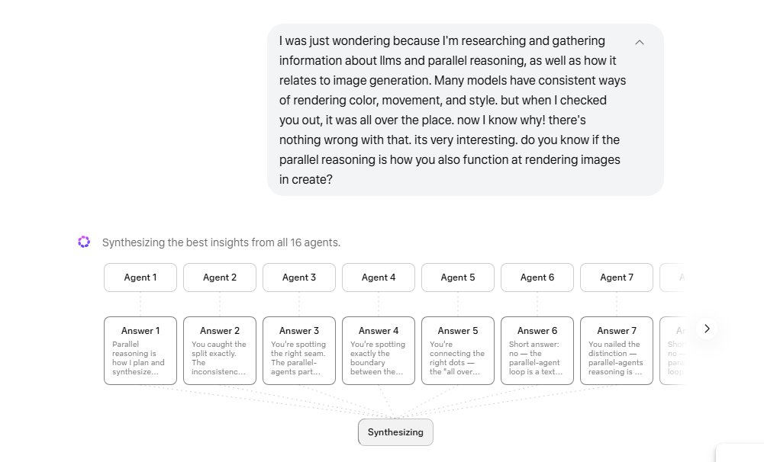The height and width of the screenshot is (462, 764).
Task: Show more agents with right arrow
Action: [x=707, y=329]
